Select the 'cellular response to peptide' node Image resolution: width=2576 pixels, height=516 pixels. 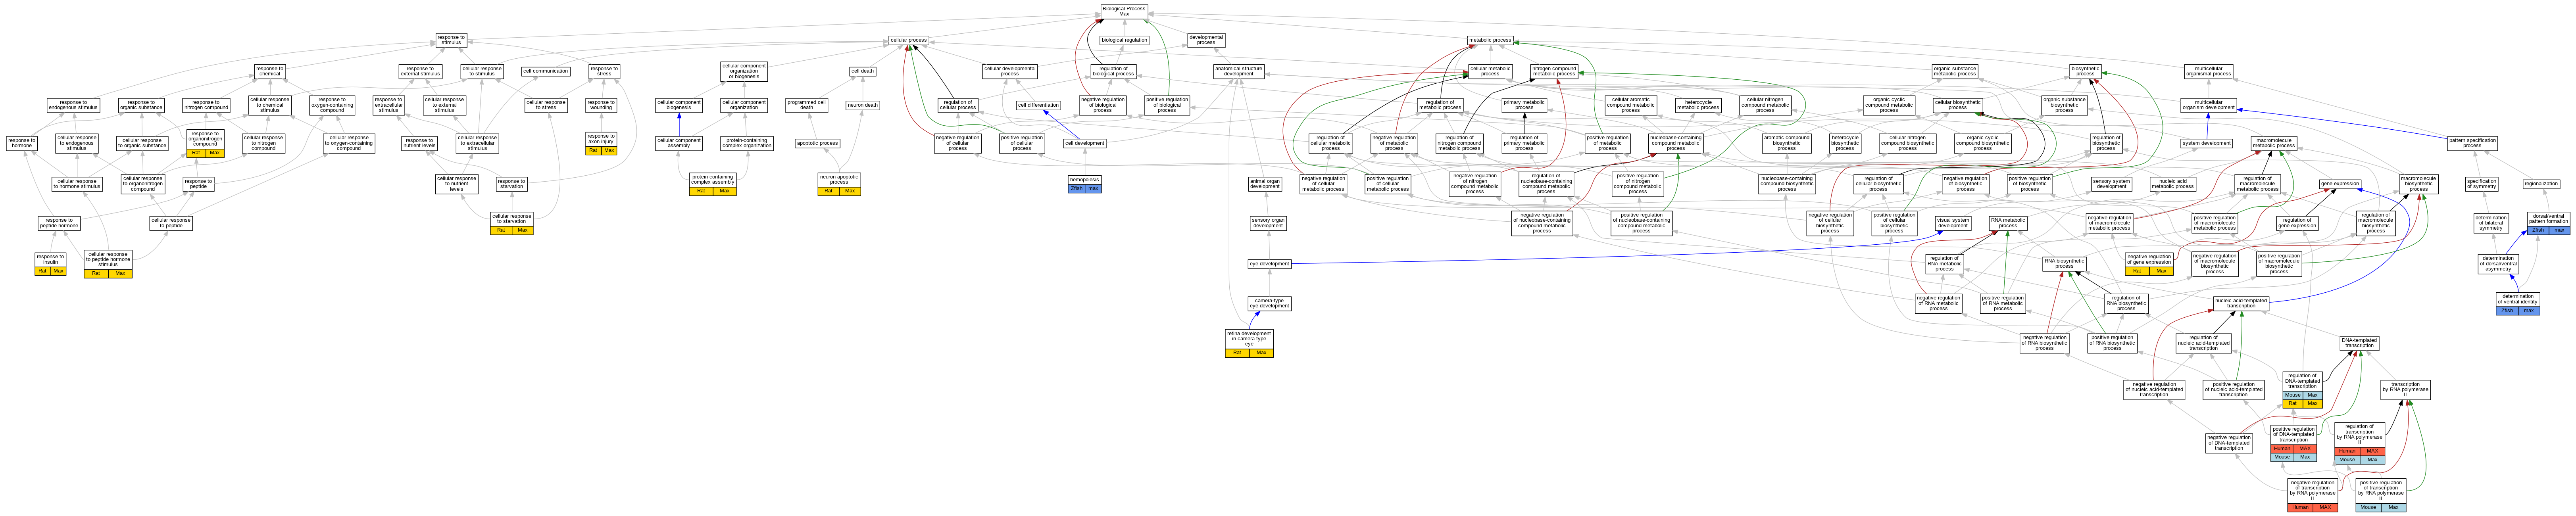(171, 223)
